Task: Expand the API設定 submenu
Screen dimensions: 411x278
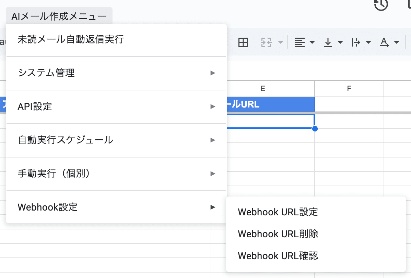Action: (x=116, y=106)
